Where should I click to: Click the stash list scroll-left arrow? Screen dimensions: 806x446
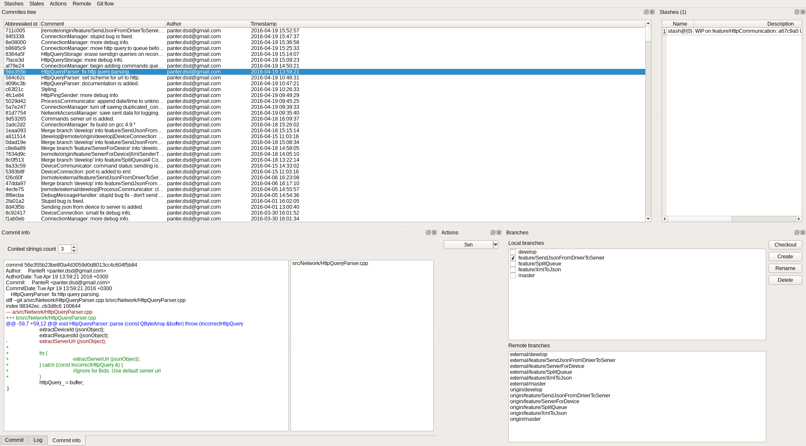(x=665, y=219)
